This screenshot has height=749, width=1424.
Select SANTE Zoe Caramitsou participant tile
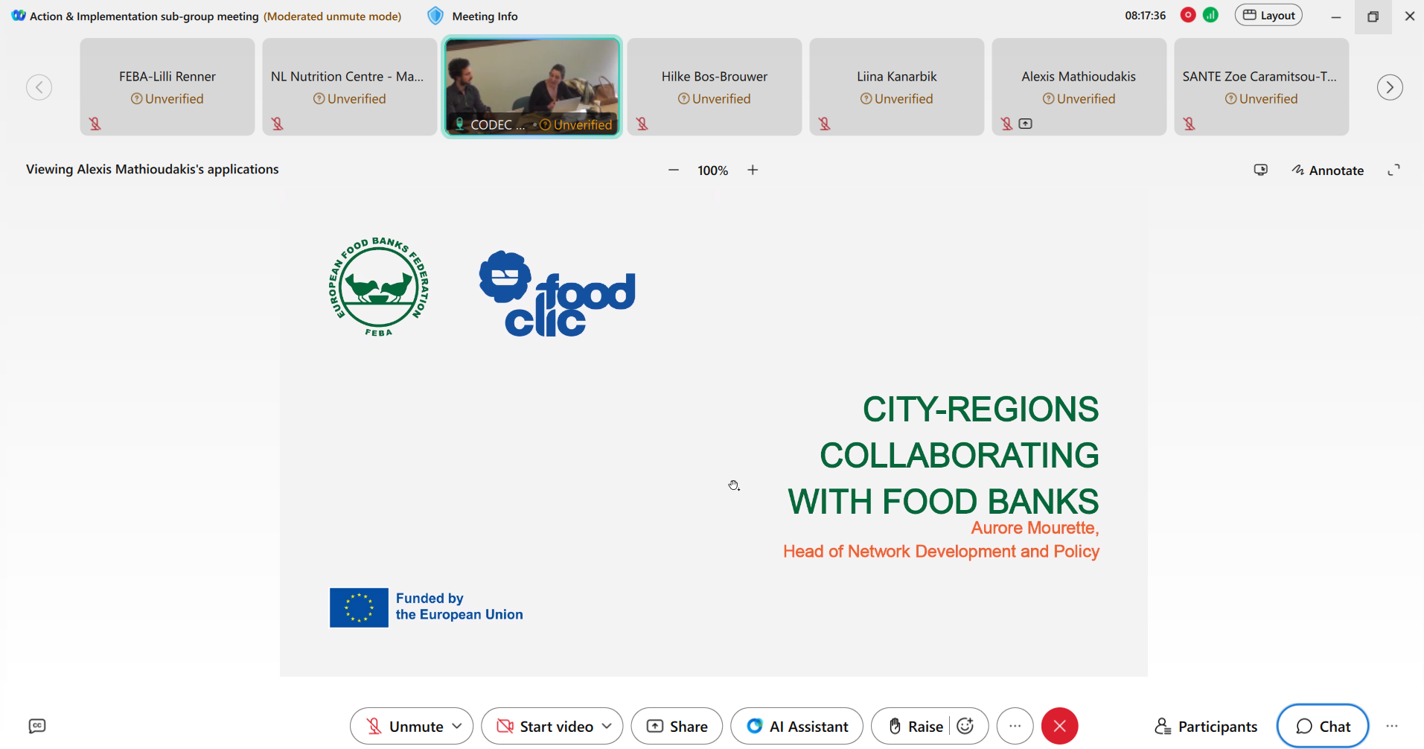coord(1262,87)
